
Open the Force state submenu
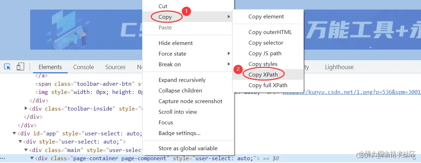172,54
